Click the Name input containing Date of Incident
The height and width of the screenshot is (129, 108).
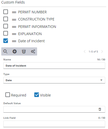click(x=54, y=66)
